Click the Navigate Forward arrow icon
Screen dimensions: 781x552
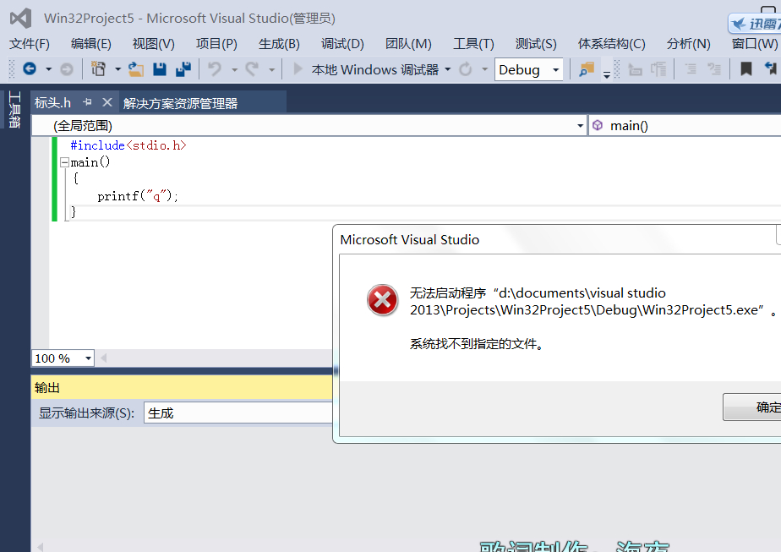coord(66,69)
